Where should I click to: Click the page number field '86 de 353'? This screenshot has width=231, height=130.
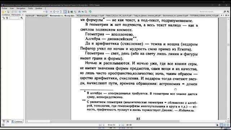coord(112,125)
